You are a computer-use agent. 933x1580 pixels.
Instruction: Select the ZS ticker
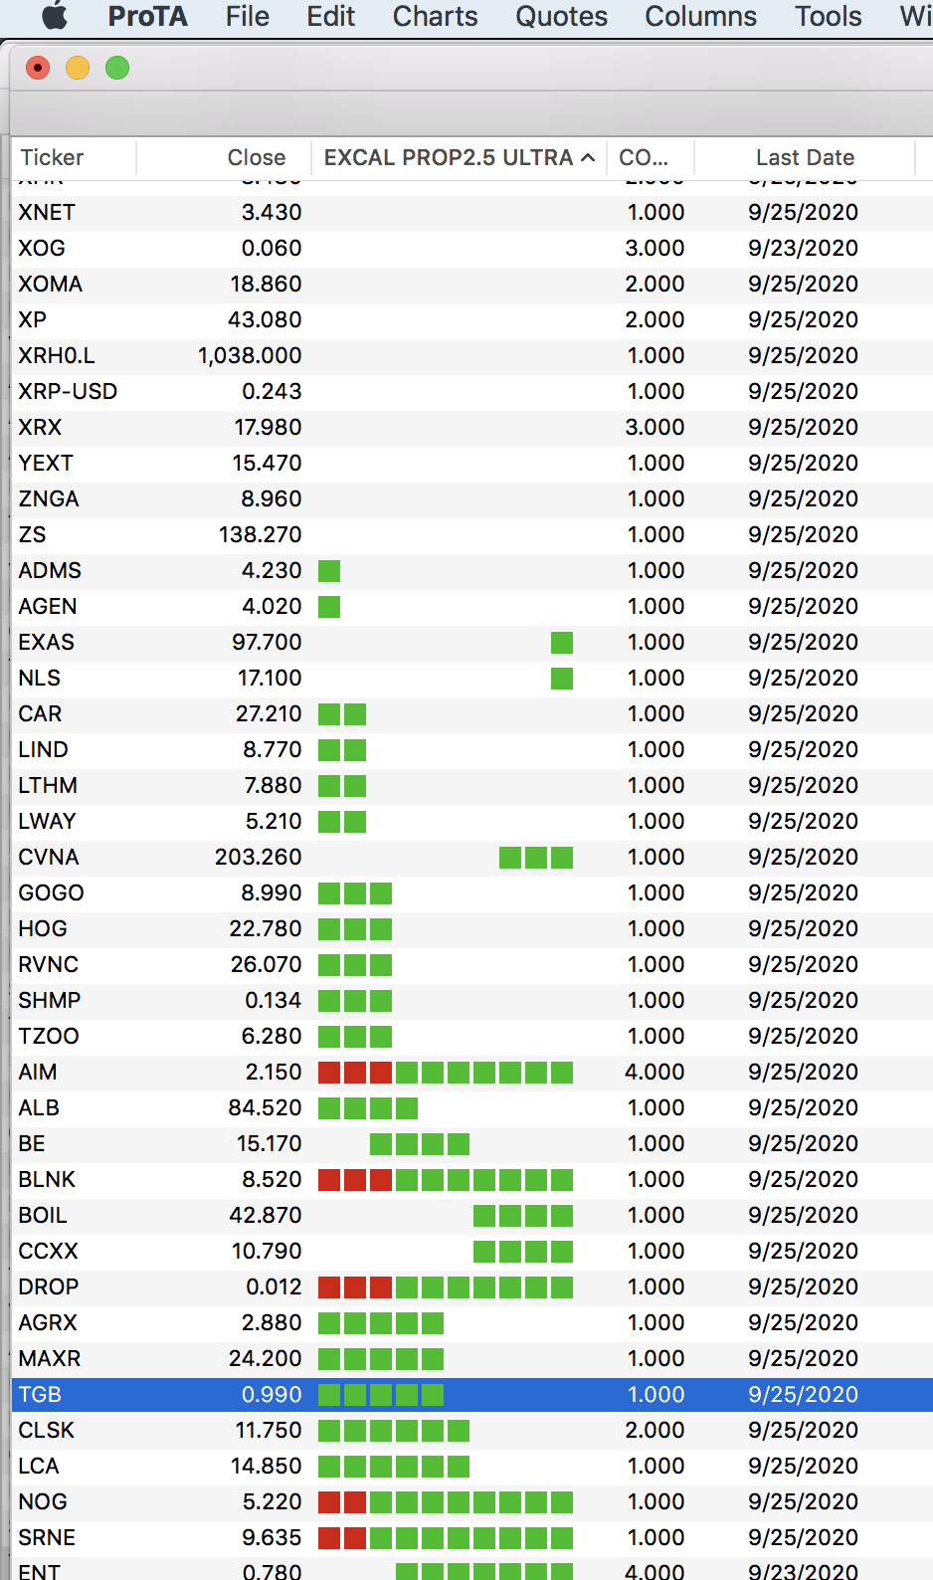point(32,534)
